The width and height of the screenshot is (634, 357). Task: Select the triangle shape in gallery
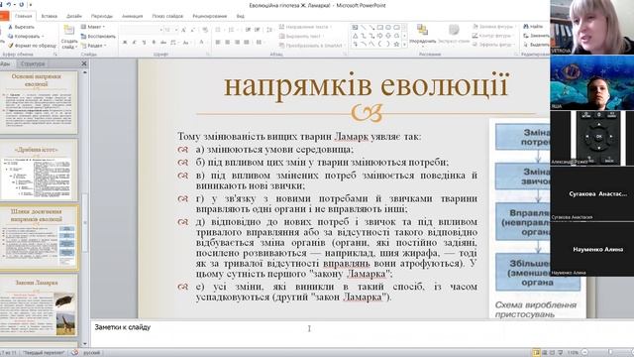click(x=355, y=36)
